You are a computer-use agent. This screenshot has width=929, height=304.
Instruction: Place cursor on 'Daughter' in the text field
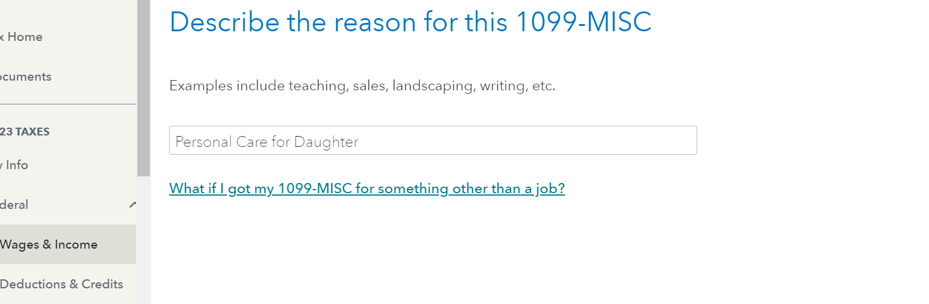pos(326,142)
